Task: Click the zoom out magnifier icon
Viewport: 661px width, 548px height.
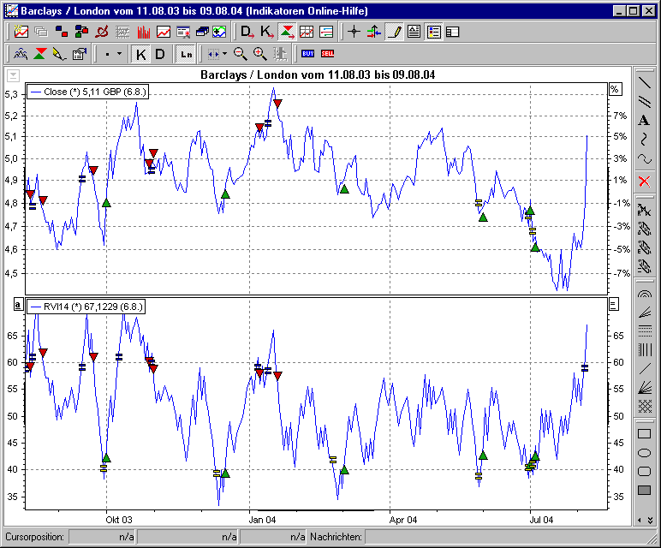Action: 241,54
